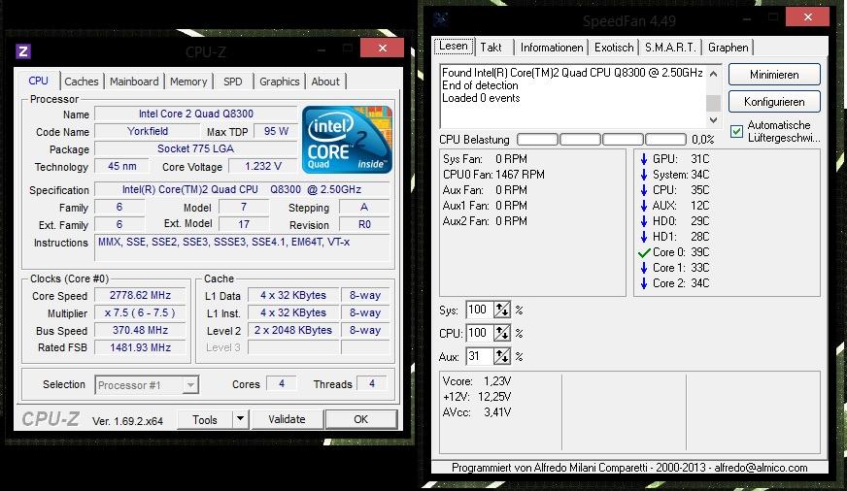
Task: Switch to the Graphen tab
Action: coord(728,48)
